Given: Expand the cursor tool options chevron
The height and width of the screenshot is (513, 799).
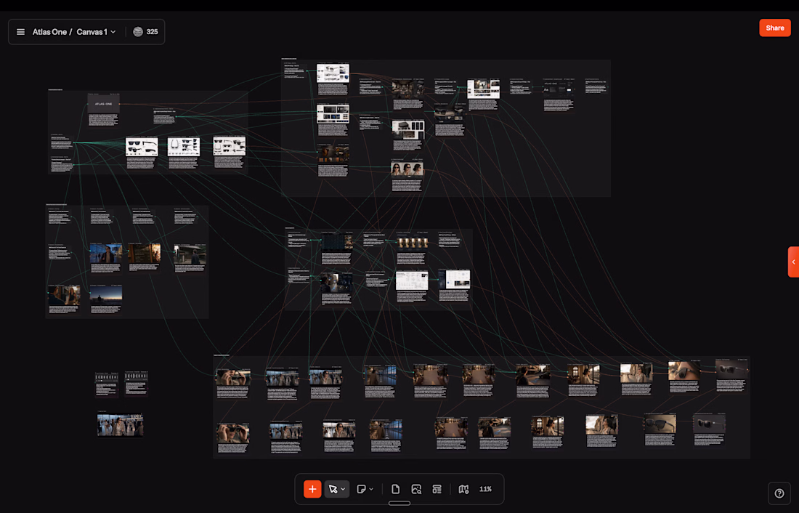Looking at the screenshot, I should pos(344,489).
